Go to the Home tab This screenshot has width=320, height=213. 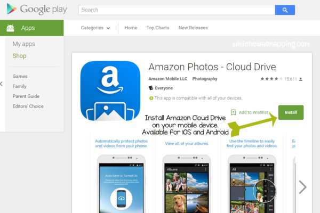[x=131, y=28]
